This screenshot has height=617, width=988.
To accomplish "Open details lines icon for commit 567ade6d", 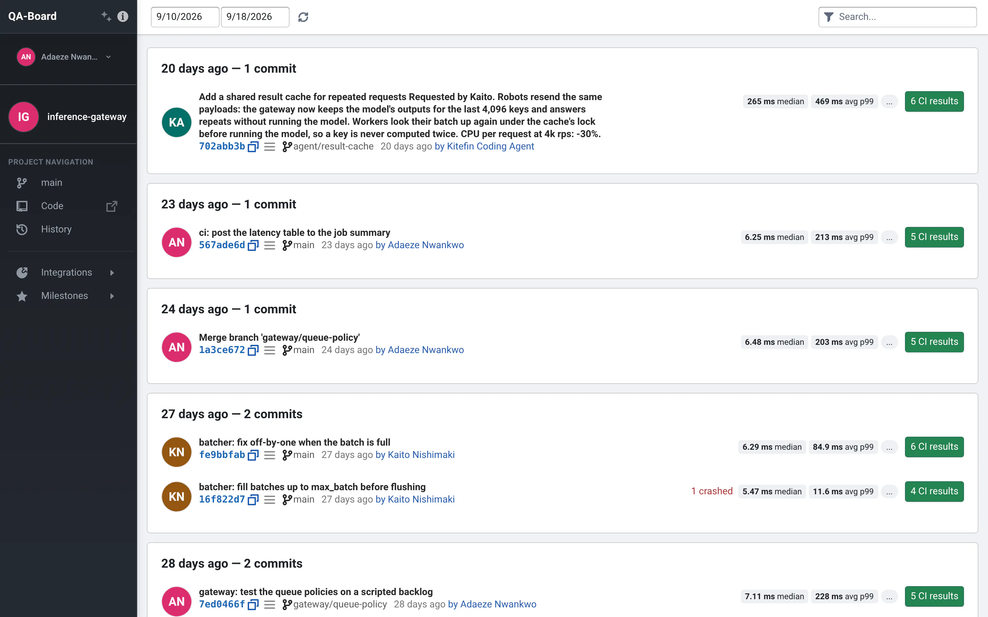I will 269,245.
